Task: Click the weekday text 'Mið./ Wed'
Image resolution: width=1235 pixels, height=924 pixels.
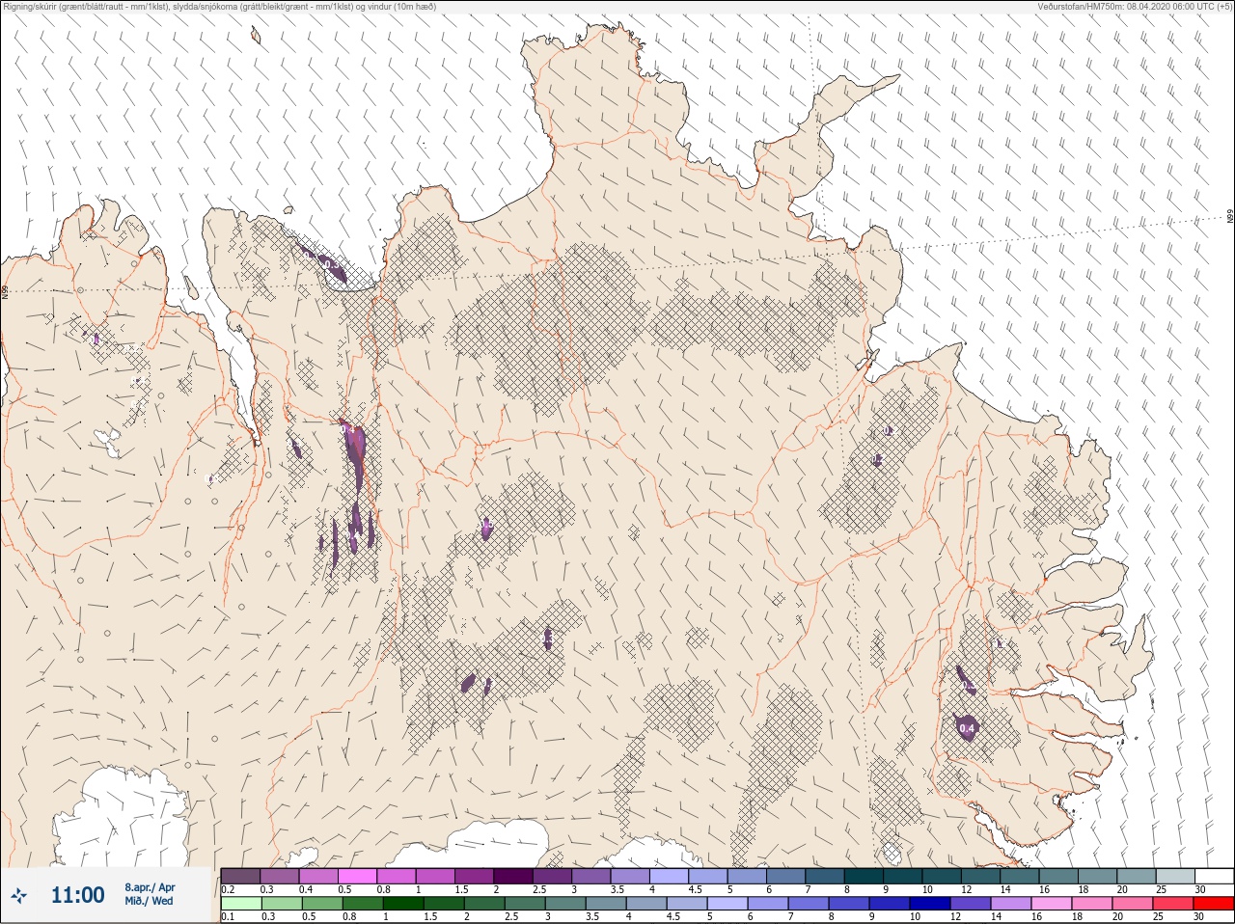Action: tap(150, 901)
